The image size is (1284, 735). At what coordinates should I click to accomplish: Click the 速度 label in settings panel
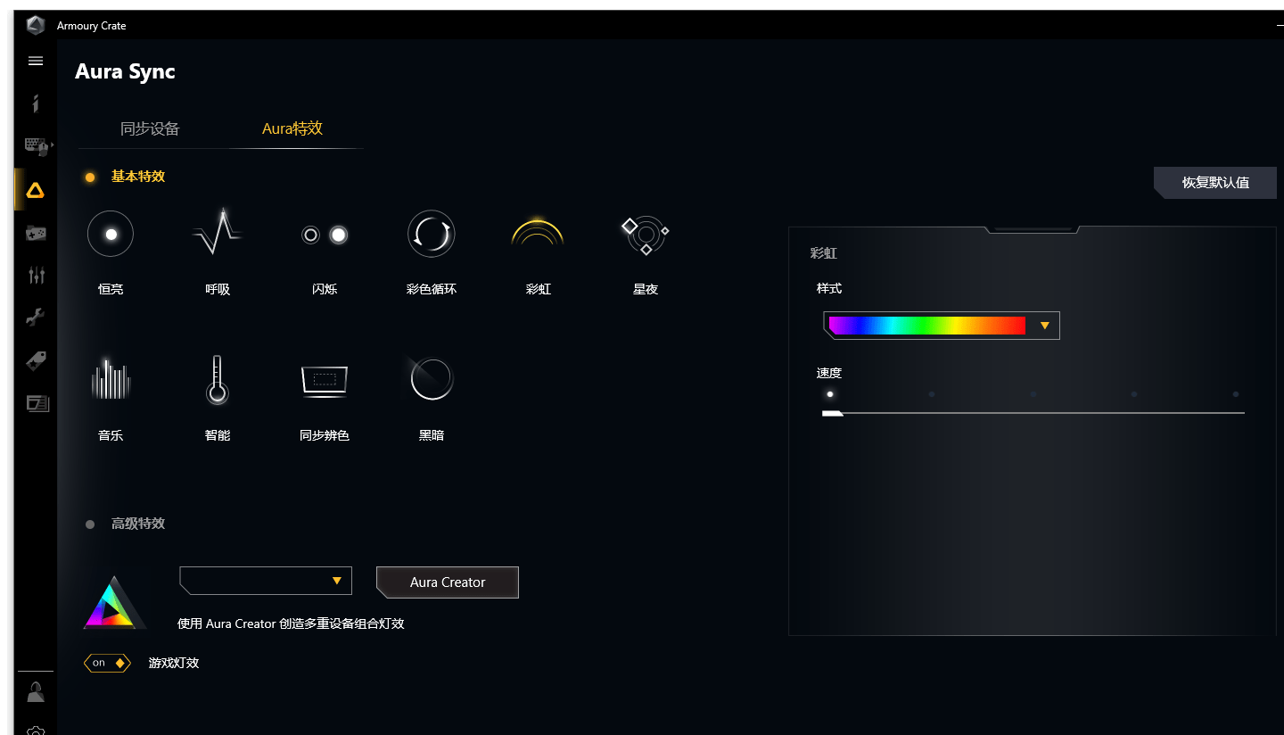[829, 373]
